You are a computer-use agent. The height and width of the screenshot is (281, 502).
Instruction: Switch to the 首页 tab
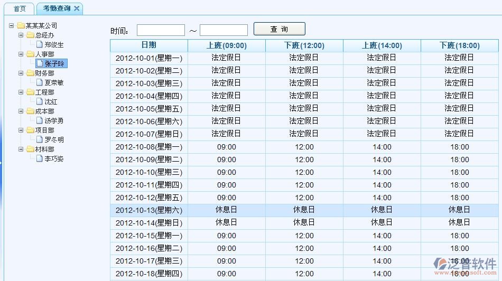point(20,9)
